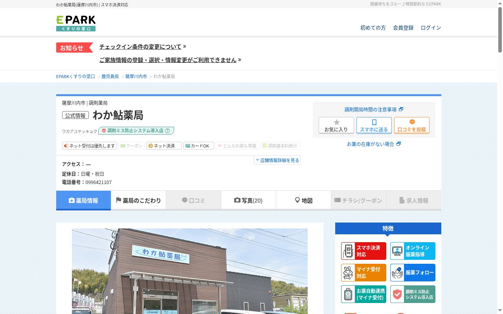The image size is (503, 314).
Task: Select the 地図 tab
Action: click(x=303, y=201)
